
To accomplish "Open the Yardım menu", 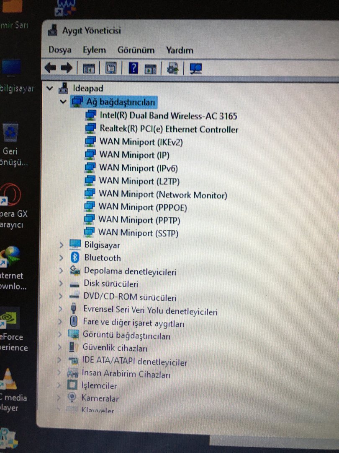I will pyautogui.click(x=179, y=50).
